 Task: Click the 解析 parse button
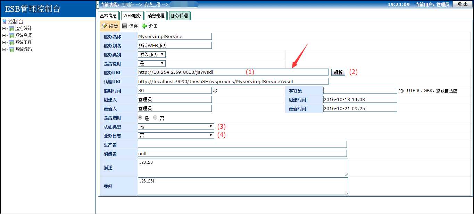(x=338, y=72)
